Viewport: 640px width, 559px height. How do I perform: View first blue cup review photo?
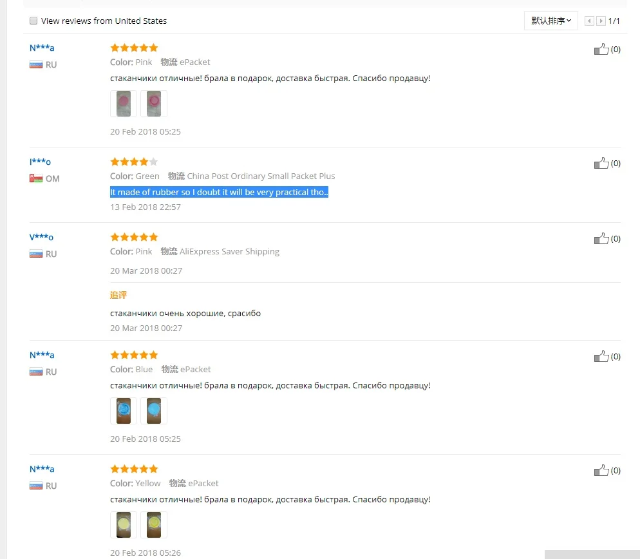pyautogui.click(x=124, y=411)
